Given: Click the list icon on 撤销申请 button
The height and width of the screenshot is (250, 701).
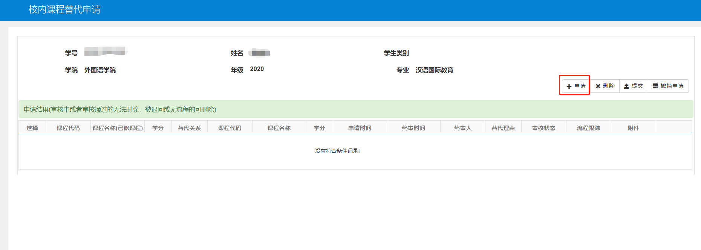Looking at the screenshot, I should tap(655, 86).
